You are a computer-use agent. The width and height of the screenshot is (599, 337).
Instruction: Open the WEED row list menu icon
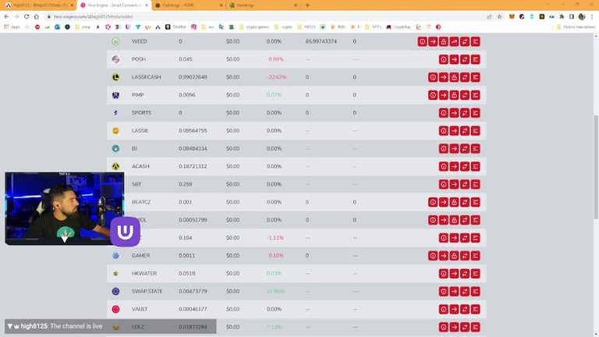(476, 41)
